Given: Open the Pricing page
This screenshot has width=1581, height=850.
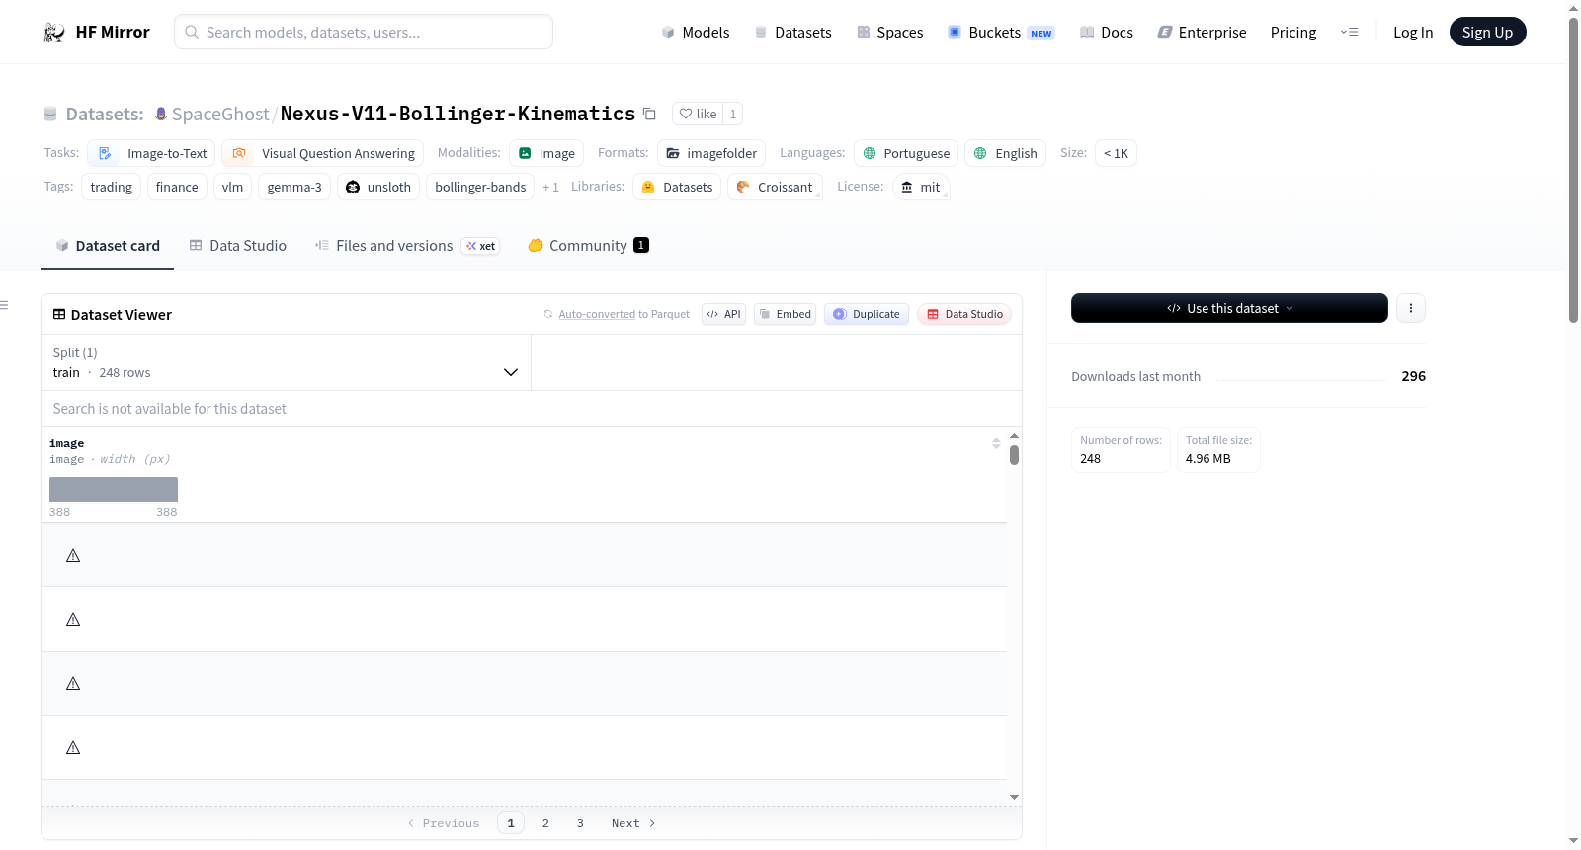Looking at the screenshot, I should click(x=1293, y=33).
